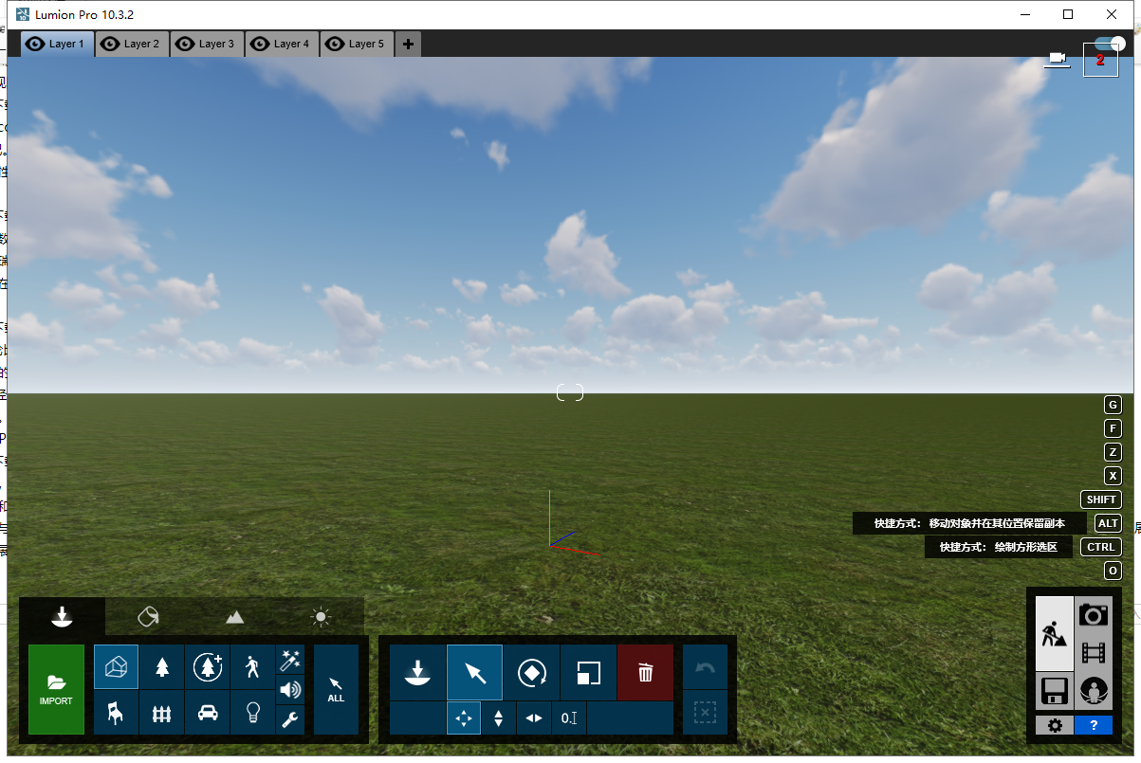Select the Lights bulb category icon

253,713
